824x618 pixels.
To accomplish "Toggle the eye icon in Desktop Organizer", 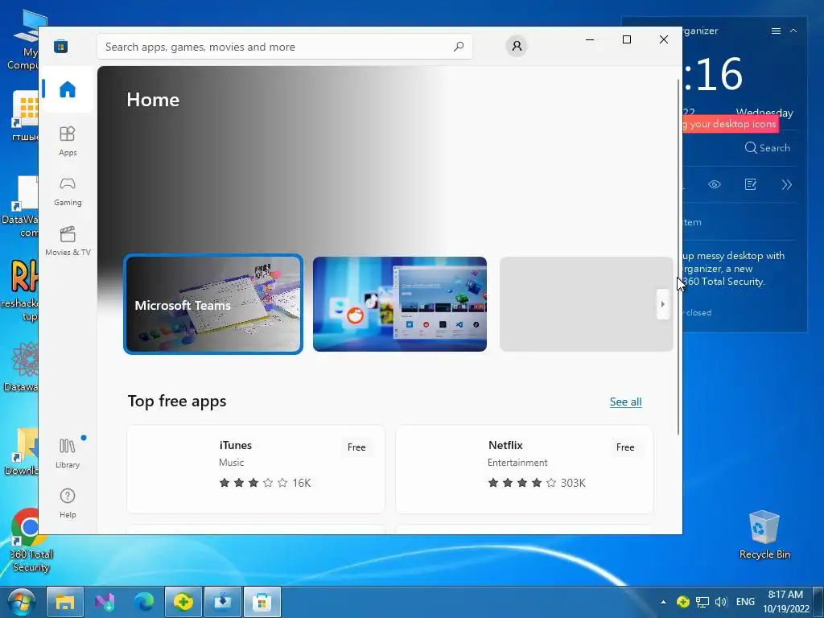I will coord(715,184).
